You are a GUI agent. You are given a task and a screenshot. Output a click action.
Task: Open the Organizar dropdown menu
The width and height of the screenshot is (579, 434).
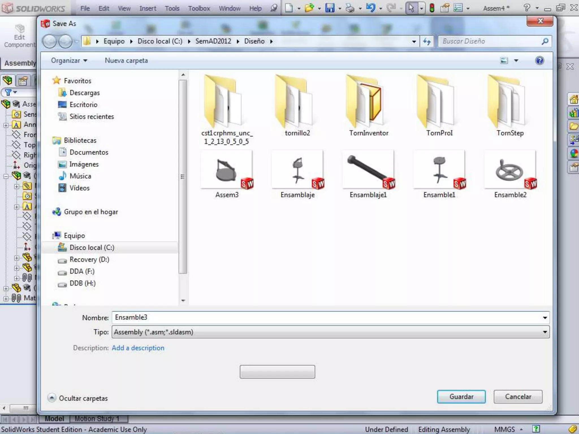point(69,60)
